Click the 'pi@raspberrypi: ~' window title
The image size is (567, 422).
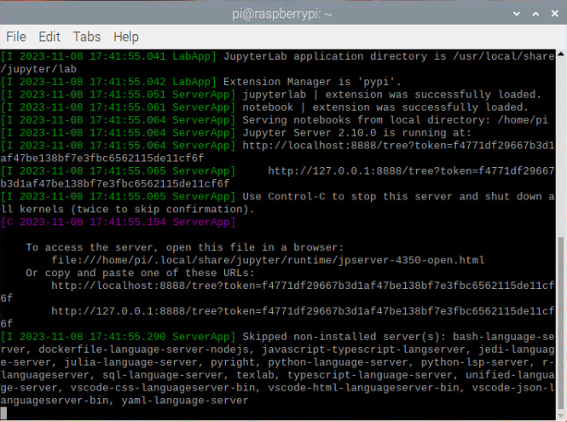point(282,14)
